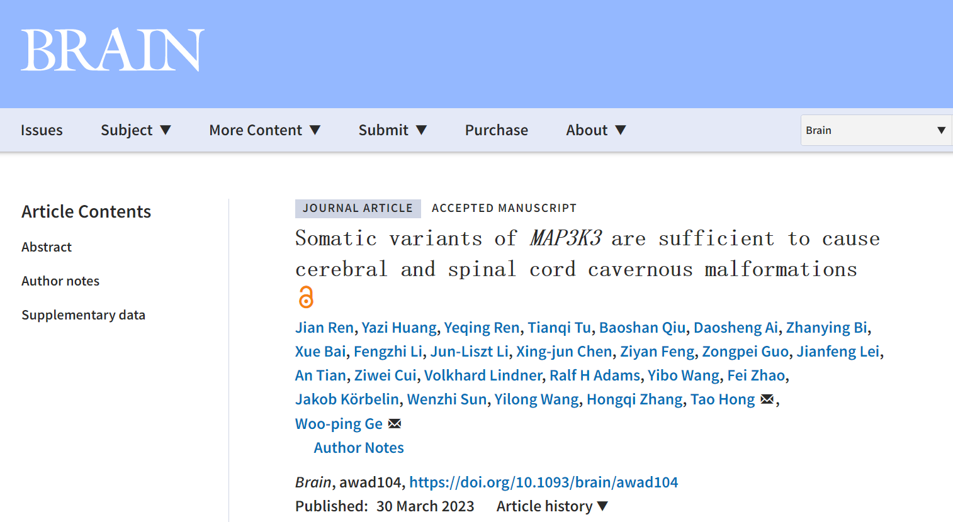Open author Xing-jun Chen's profile
Screen dimensions: 953x522
click(x=564, y=352)
